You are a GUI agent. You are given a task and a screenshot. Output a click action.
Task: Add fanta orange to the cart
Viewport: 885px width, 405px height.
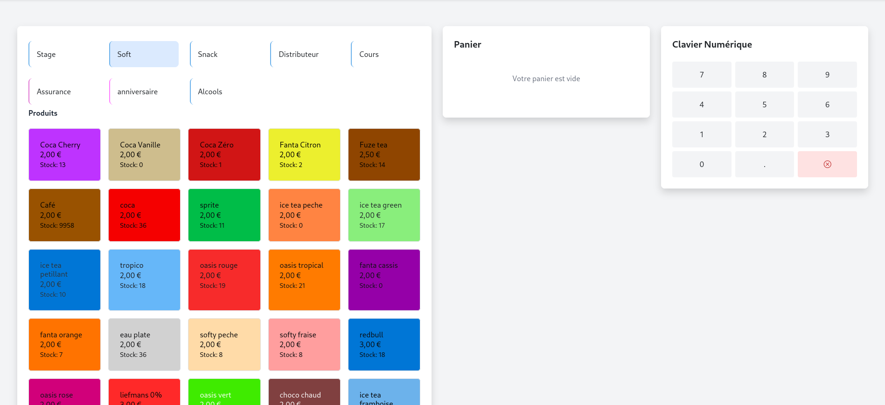[x=64, y=344]
